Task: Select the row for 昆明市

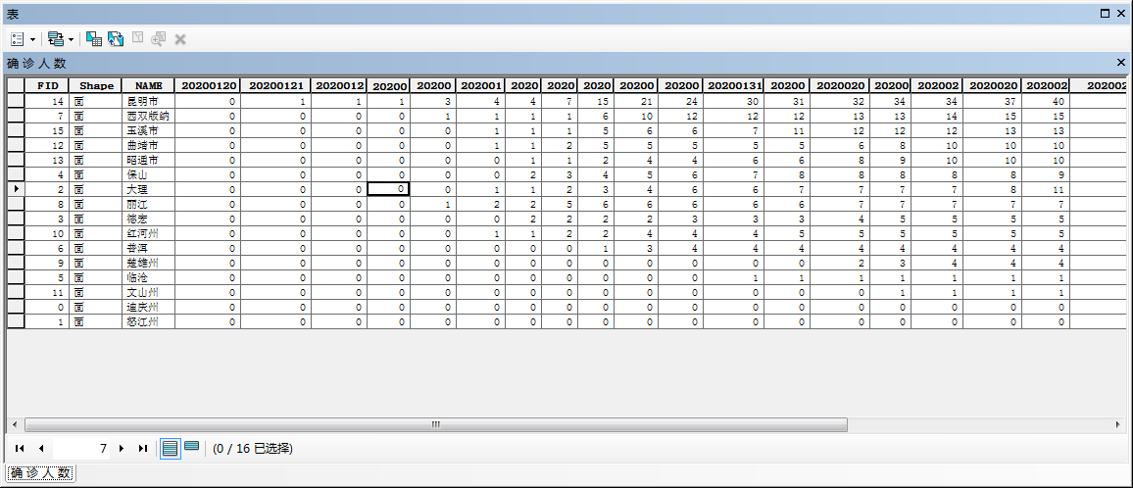Action: click(16, 101)
